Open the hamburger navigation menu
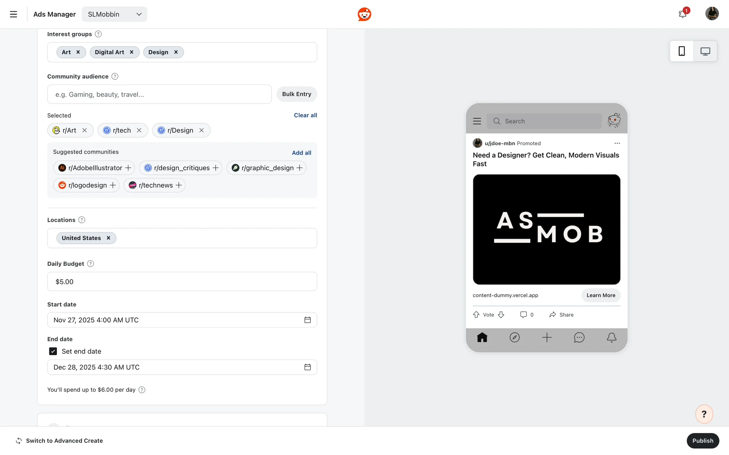Viewport: 729px width, 455px height. tap(13, 14)
